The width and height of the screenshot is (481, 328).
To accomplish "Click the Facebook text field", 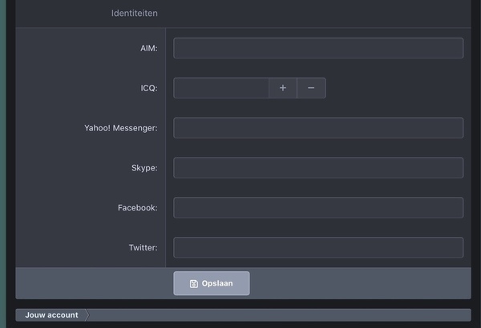I will [x=318, y=208].
